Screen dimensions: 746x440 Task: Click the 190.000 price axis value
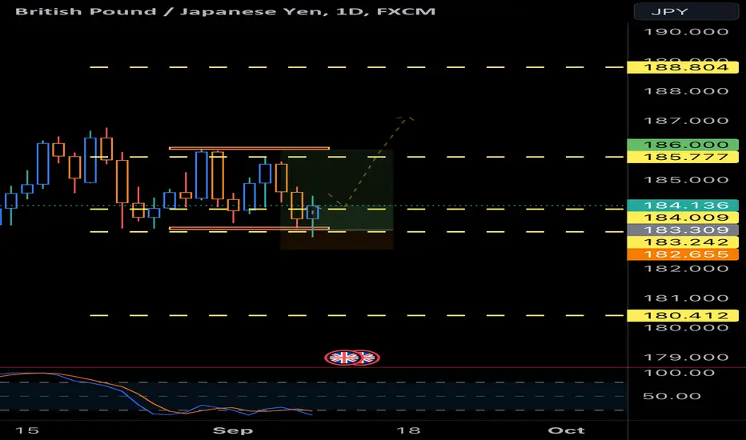coord(686,32)
